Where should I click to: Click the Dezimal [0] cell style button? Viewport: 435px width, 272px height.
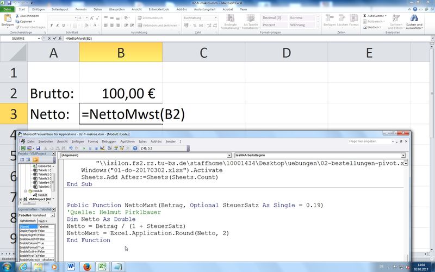pyautogui.click(x=274, y=18)
